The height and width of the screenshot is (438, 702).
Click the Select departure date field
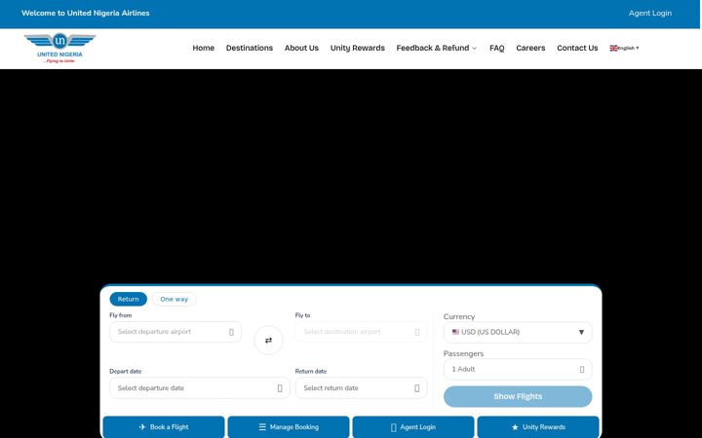tap(200, 388)
